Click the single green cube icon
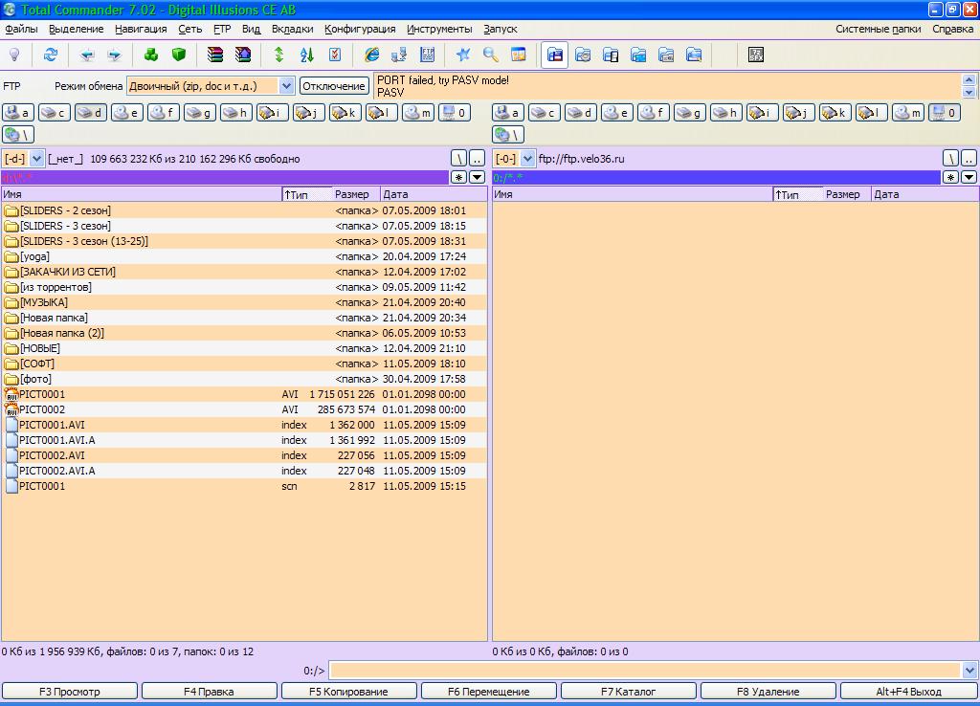Screen dimensions: 980x706 pyautogui.click(x=179, y=55)
